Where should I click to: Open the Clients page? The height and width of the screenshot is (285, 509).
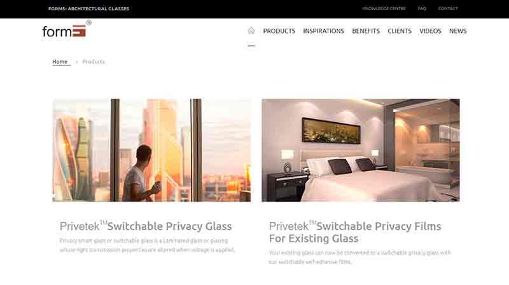pos(400,31)
